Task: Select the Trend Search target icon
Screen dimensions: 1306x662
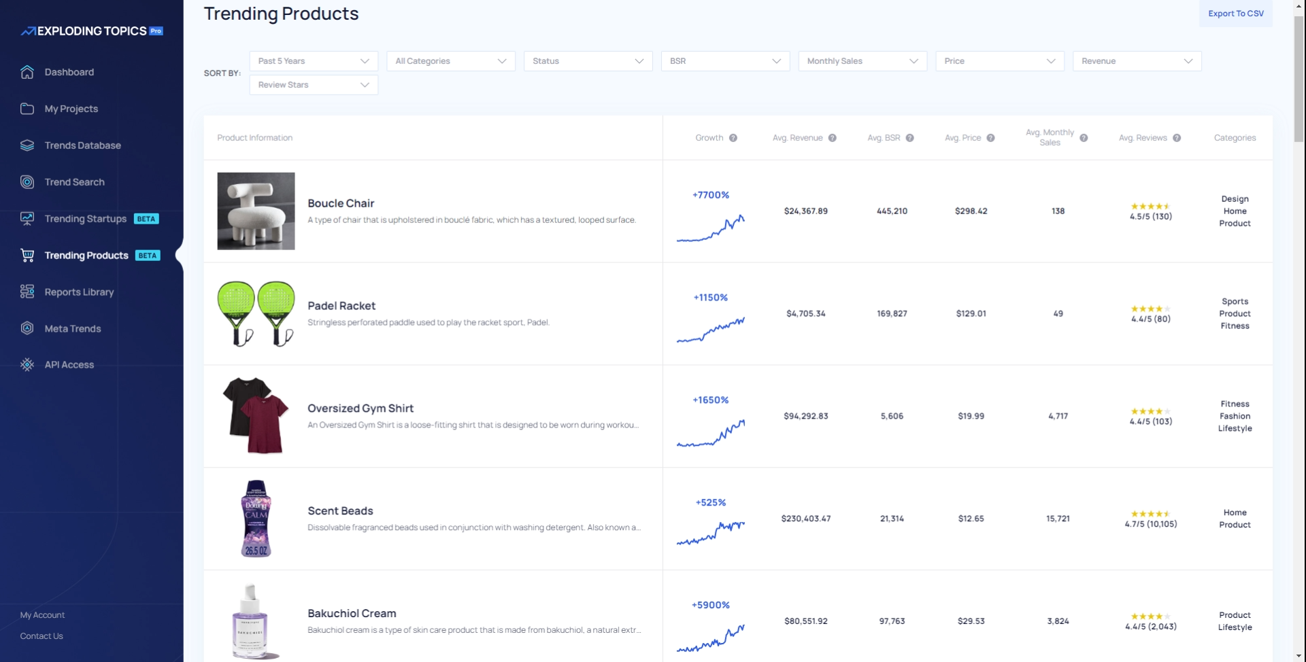Action: pos(27,182)
